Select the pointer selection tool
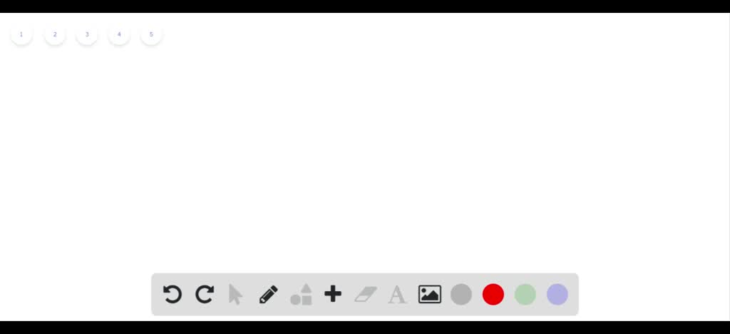The image size is (730, 334). 235,295
